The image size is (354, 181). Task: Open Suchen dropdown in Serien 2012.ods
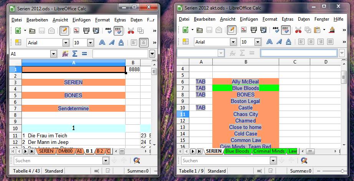[106, 160]
